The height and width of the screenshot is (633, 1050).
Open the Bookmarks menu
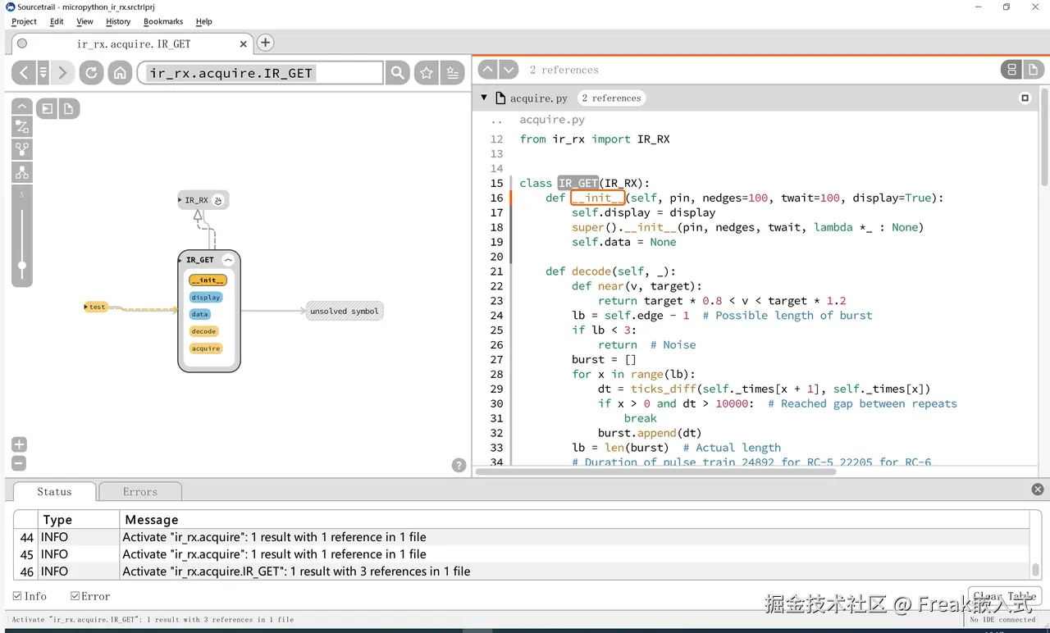(163, 21)
